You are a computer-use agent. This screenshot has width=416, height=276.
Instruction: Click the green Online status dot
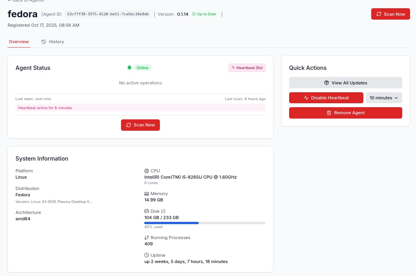[x=129, y=68]
